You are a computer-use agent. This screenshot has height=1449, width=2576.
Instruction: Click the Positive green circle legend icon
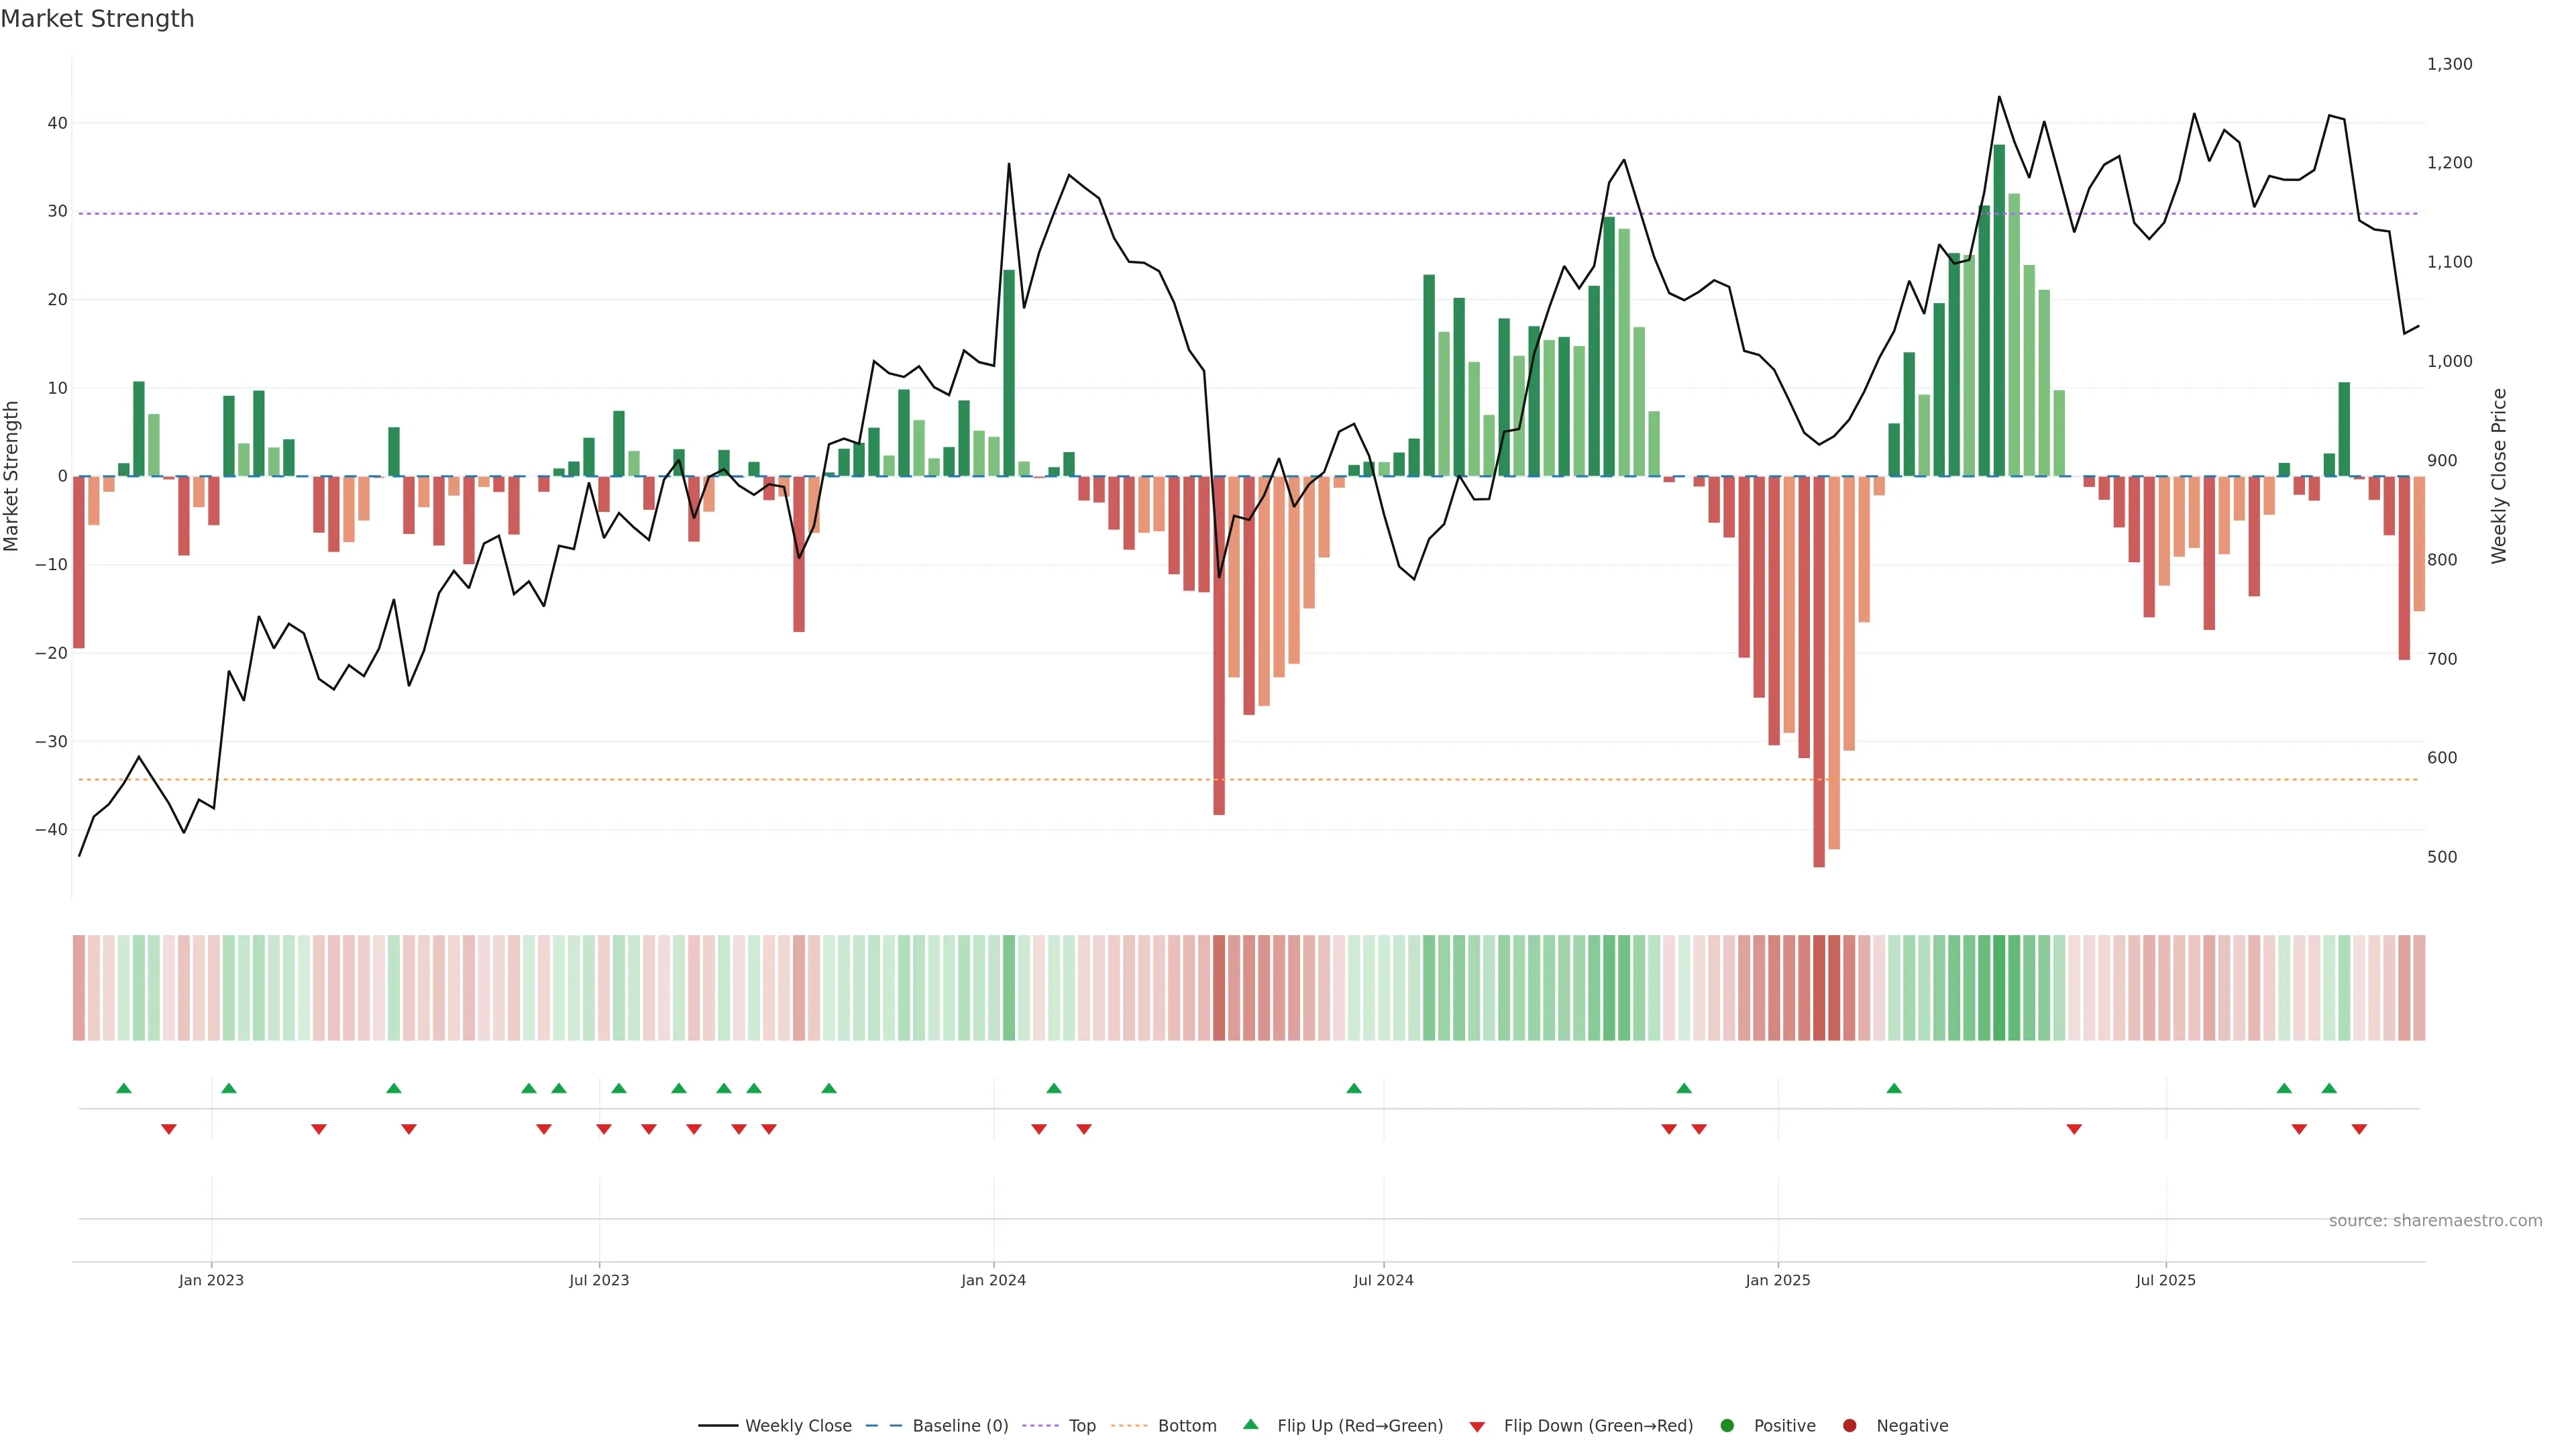point(1727,1426)
